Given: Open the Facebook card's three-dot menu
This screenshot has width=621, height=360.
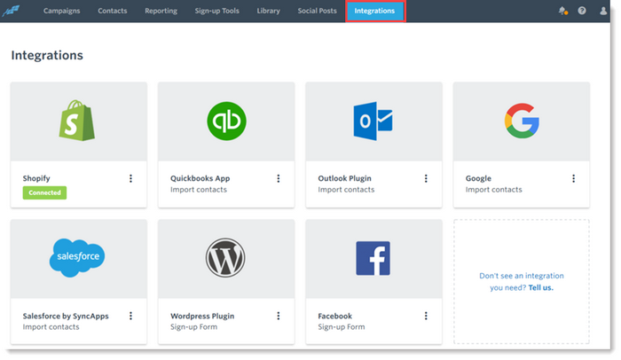Looking at the screenshot, I should pos(426,316).
